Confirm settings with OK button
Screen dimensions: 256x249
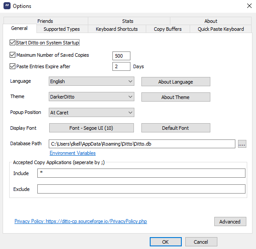[x=166, y=242]
